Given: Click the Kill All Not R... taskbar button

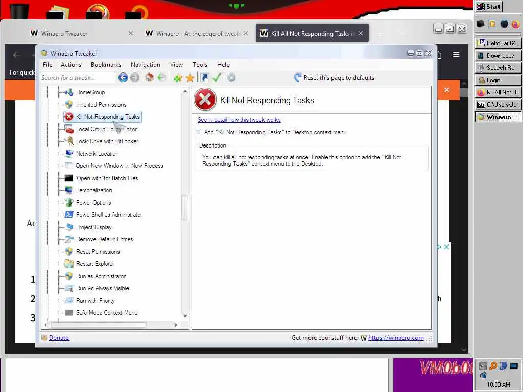Looking at the screenshot, I should coord(498,92).
